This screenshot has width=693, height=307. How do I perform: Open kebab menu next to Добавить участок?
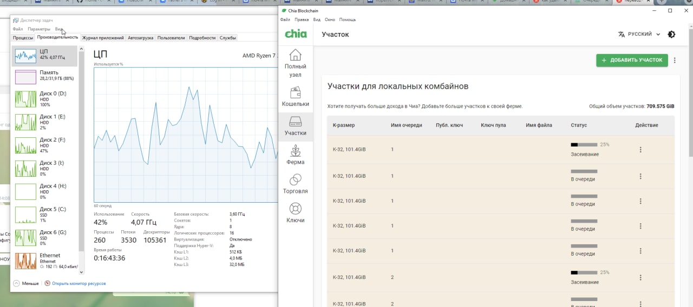click(675, 61)
